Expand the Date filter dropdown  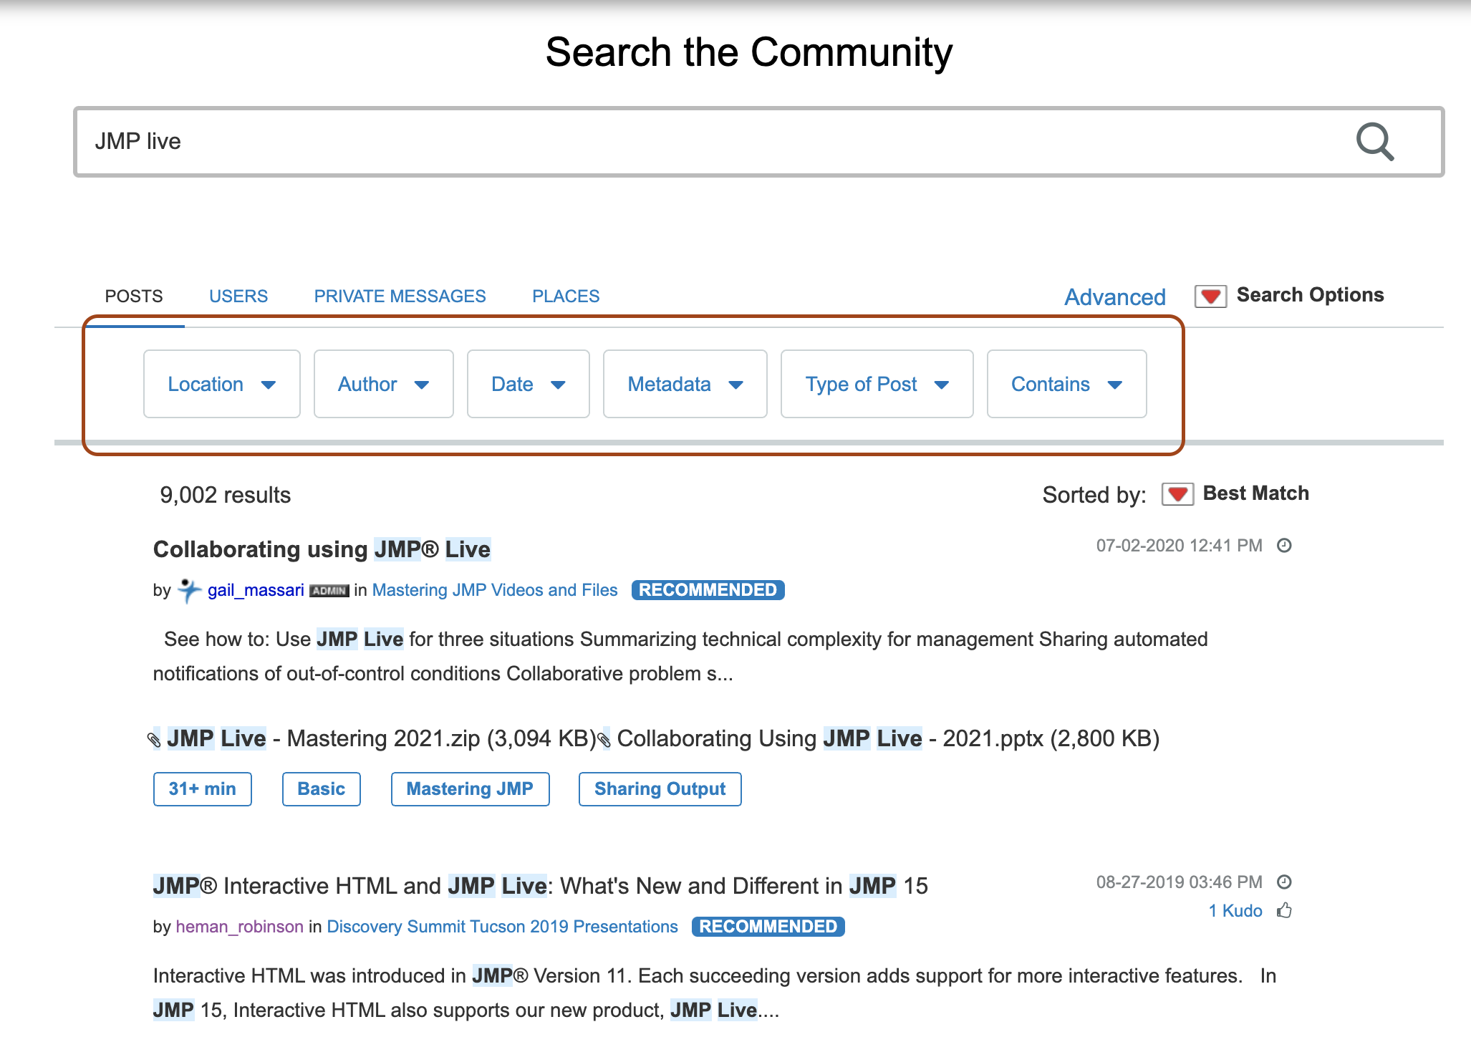pos(528,384)
